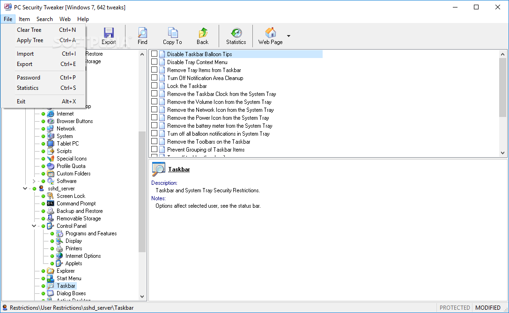Expand the Software tree node
The width and height of the screenshot is (509, 313).
(34, 181)
